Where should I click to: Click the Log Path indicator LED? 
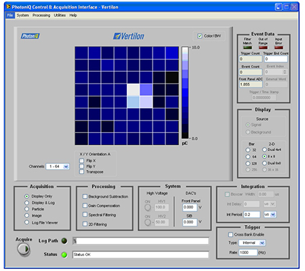[x=64, y=241]
